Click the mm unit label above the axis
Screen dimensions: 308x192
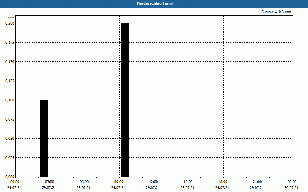pyautogui.click(x=11, y=17)
